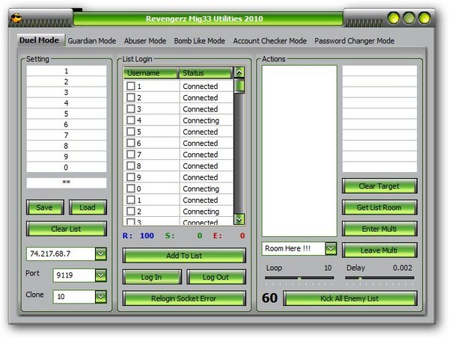Viewport: 449px width, 338px height.
Task: Open Password Changer Mode tab
Action: click(354, 41)
